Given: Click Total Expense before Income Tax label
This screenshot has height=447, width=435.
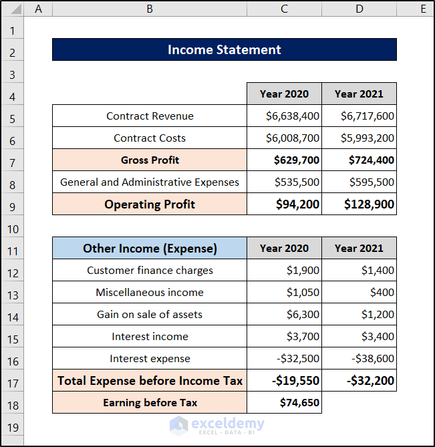Looking at the screenshot, I should pyautogui.click(x=150, y=381).
